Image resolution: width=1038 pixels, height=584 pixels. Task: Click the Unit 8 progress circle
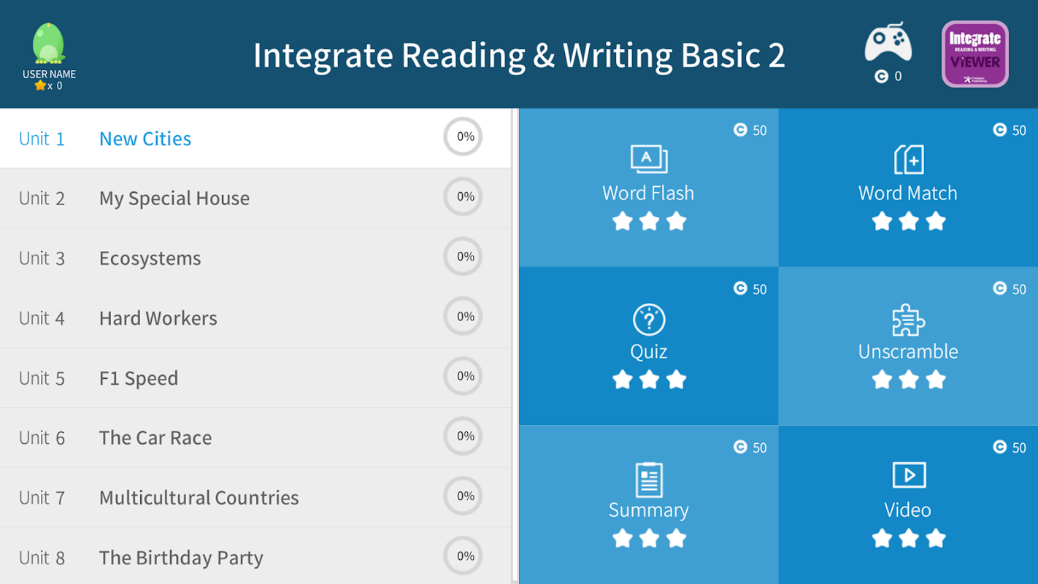point(464,556)
